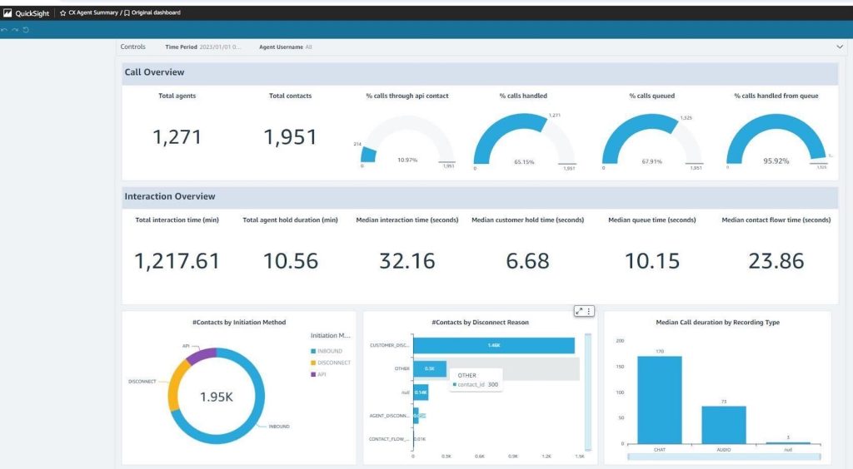
Task: Click the redo arrow in toolbar
Action: pos(15,30)
